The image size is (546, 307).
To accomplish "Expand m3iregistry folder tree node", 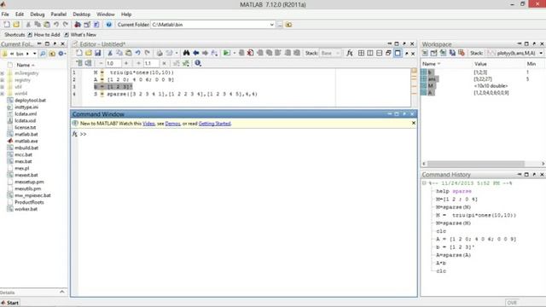I will (x=3, y=73).
